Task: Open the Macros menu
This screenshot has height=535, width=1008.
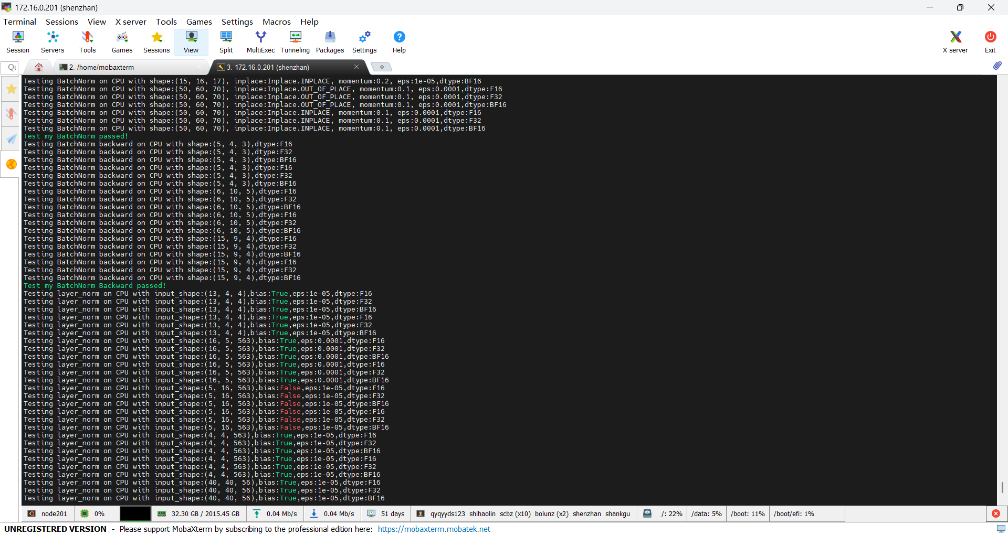Action: tap(277, 22)
